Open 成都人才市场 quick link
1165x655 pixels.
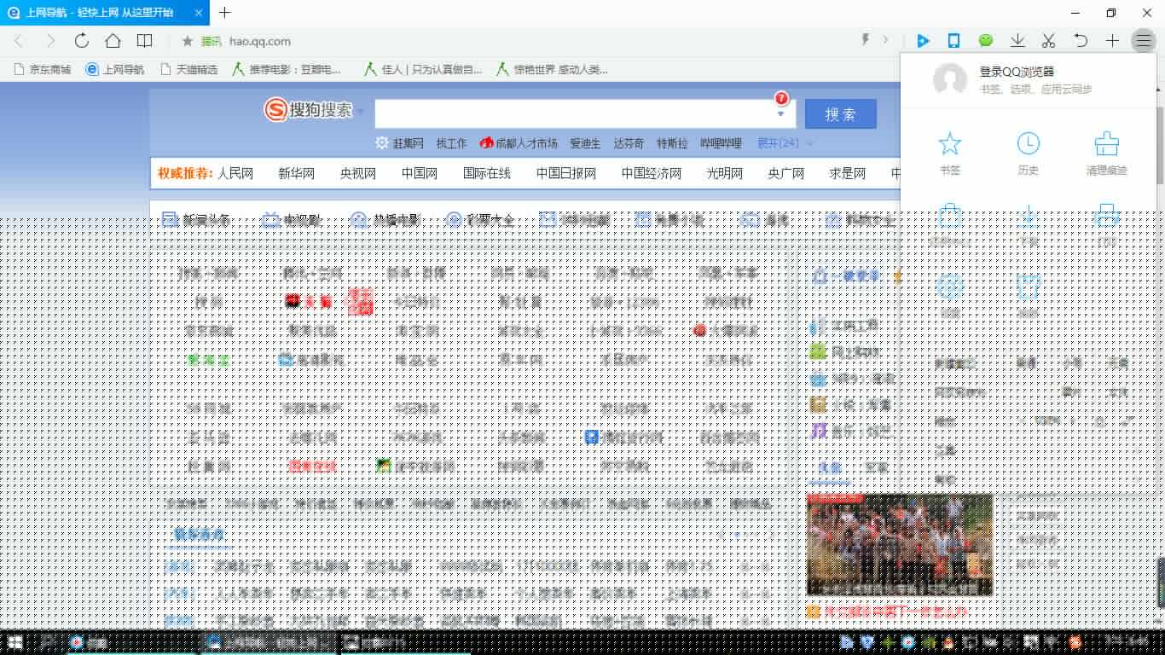tap(519, 143)
